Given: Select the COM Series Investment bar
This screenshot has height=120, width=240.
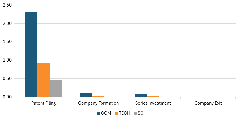Looking at the screenshot, I should tap(141, 96).
